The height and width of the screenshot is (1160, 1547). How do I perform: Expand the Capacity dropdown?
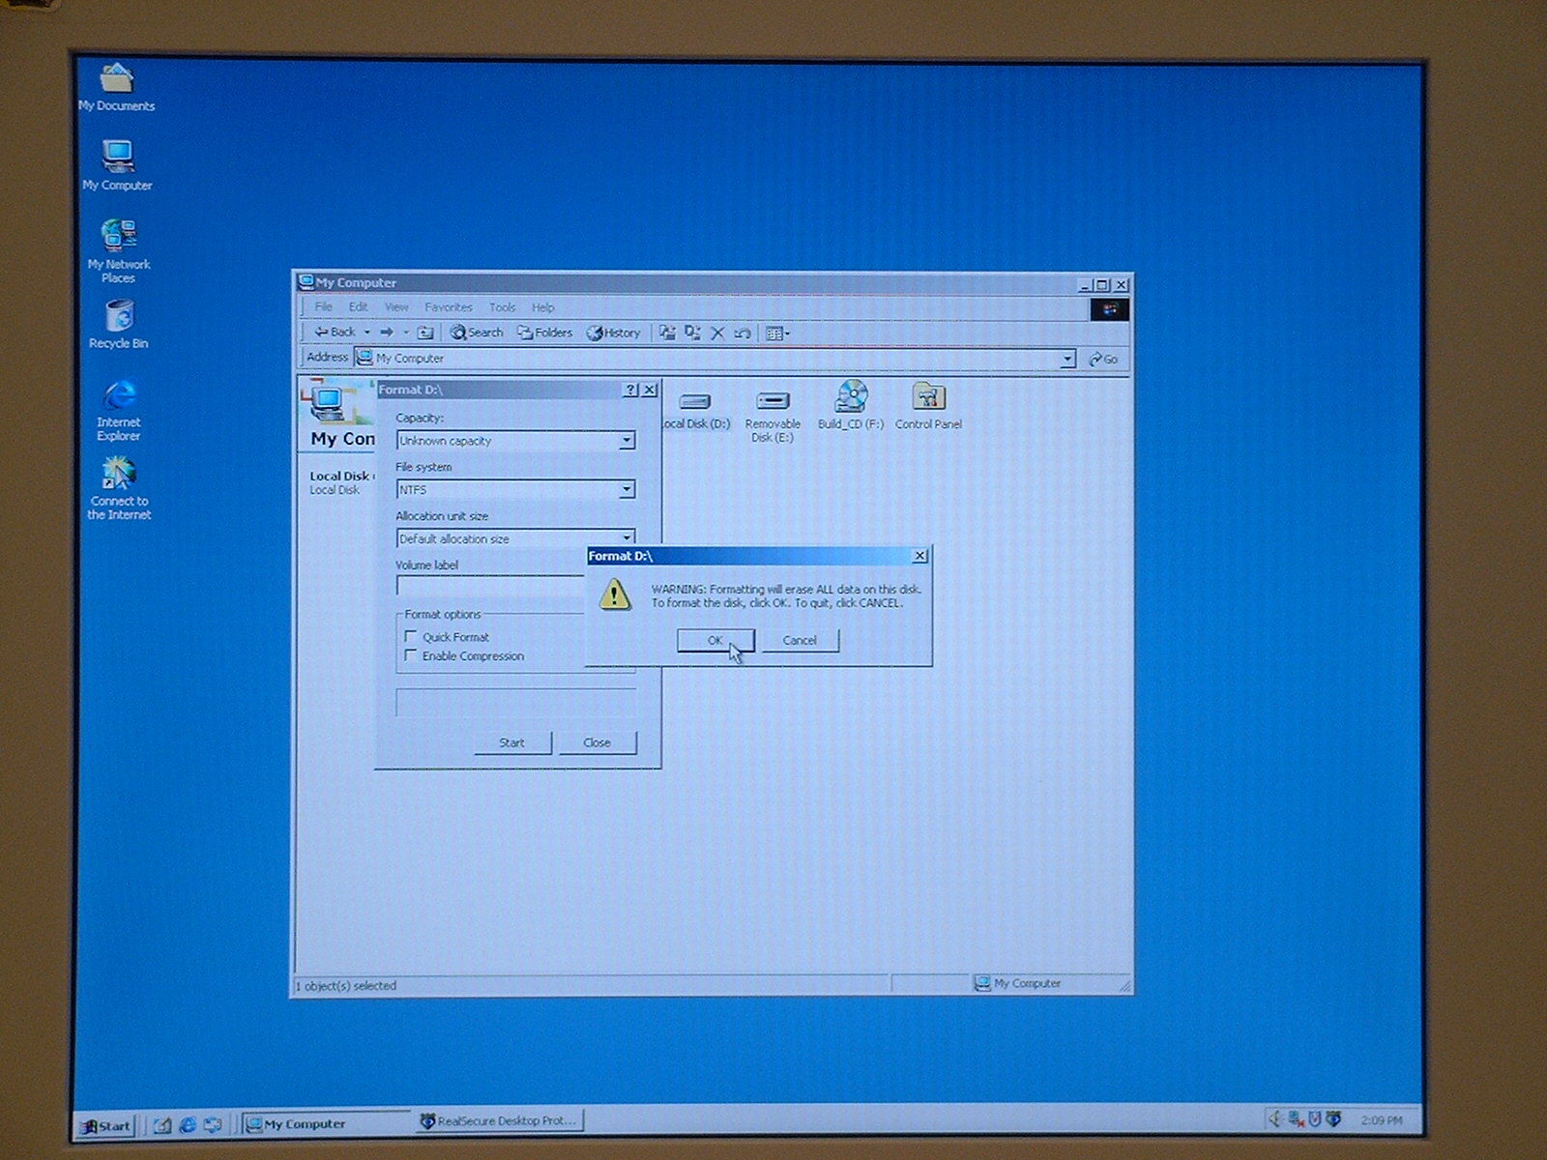point(627,441)
